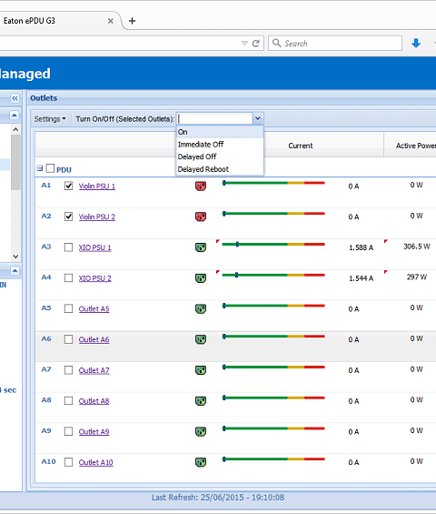The image size is (436, 514).
Task: Uncheck the Violin PSU 2 checkbox
Action: click(68, 217)
